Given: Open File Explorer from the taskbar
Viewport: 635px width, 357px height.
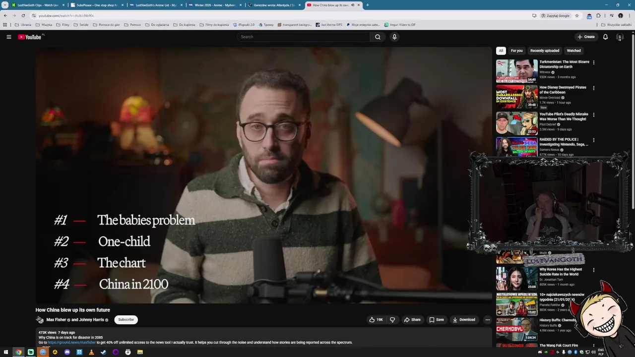Looking at the screenshot, I should coord(140,352).
